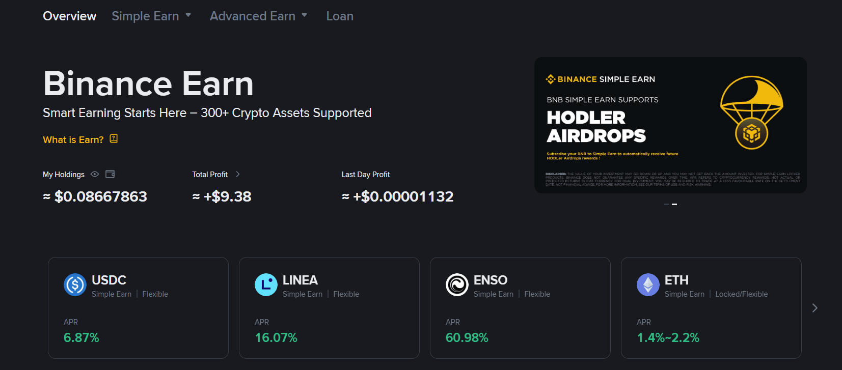Screen dimensions: 842x370
Task: Open the What is Earn? link
Action: point(73,140)
